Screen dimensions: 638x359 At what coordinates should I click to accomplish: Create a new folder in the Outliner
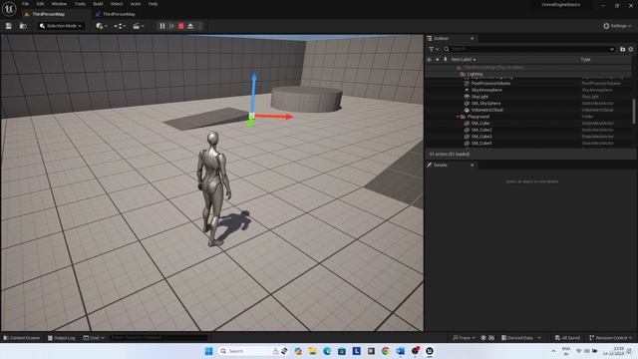pyautogui.click(x=622, y=49)
